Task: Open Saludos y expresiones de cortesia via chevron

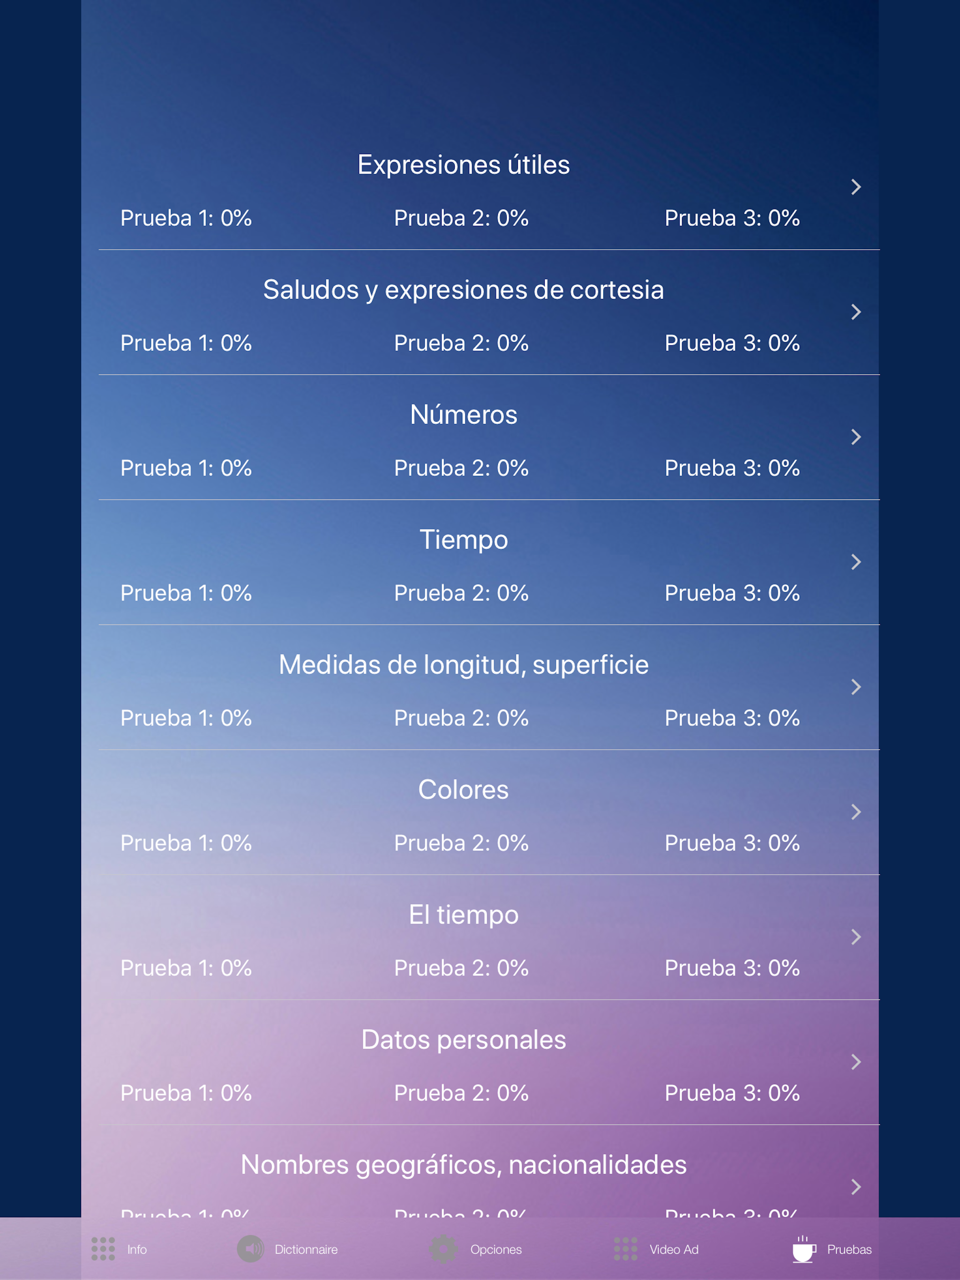Action: [856, 312]
